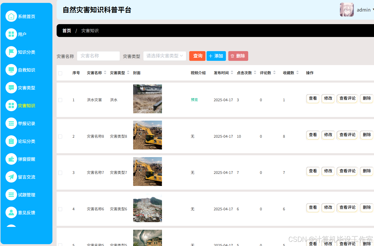Click 修改 for 灾害名称6 row
The height and width of the screenshot is (246, 374).
[x=328, y=207]
